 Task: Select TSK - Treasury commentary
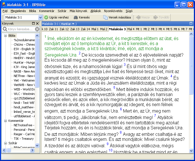(24, 139)
